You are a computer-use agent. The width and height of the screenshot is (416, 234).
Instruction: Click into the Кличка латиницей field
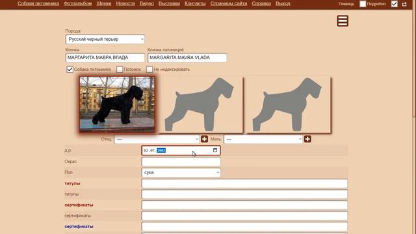[x=187, y=58]
